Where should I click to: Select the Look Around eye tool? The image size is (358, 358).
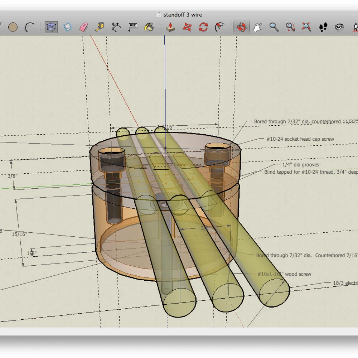[339, 28]
